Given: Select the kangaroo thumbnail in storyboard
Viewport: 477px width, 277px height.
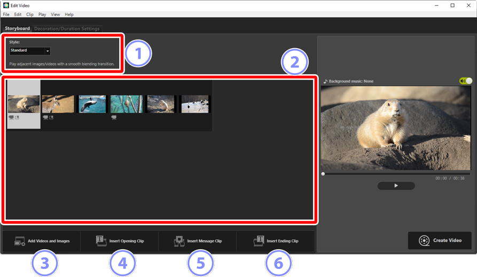Looking at the screenshot, I should pyautogui.click(x=58, y=104).
